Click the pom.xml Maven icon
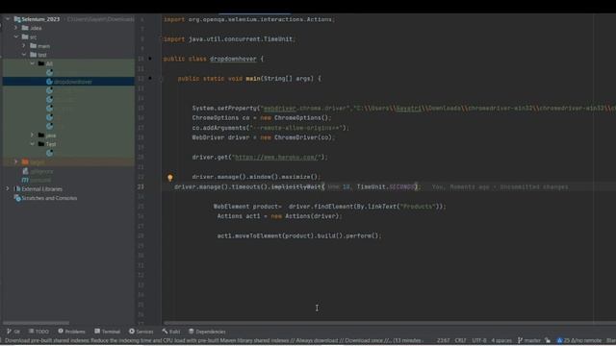The width and height of the screenshot is (616, 346). click(x=25, y=180)
